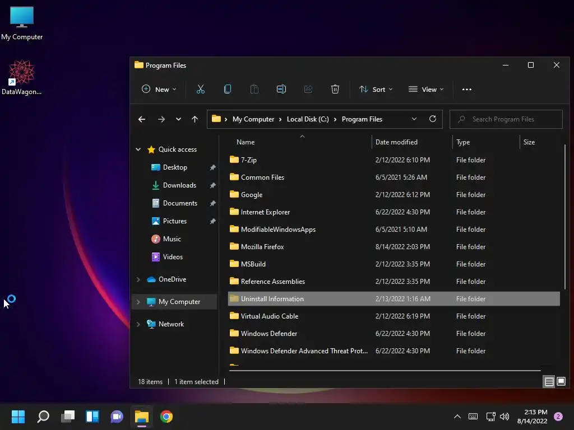The width and height of the screenshot is (574, 430).
Task: Refresh the Program Files folder view
Action: point(433,119)
